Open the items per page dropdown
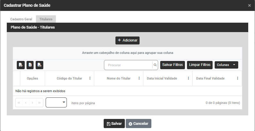 (56, 102)
